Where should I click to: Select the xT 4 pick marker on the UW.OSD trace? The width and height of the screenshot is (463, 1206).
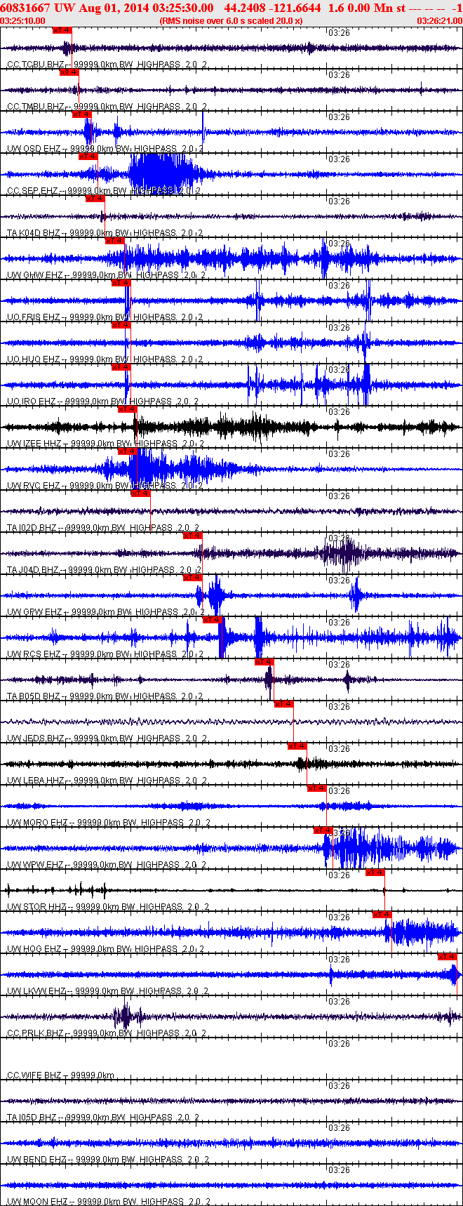point(82,114)
